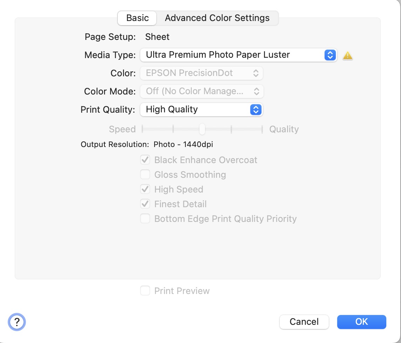401x343 pixels.
Task: Click the Output Resolution value text
Action: point(183,145)
